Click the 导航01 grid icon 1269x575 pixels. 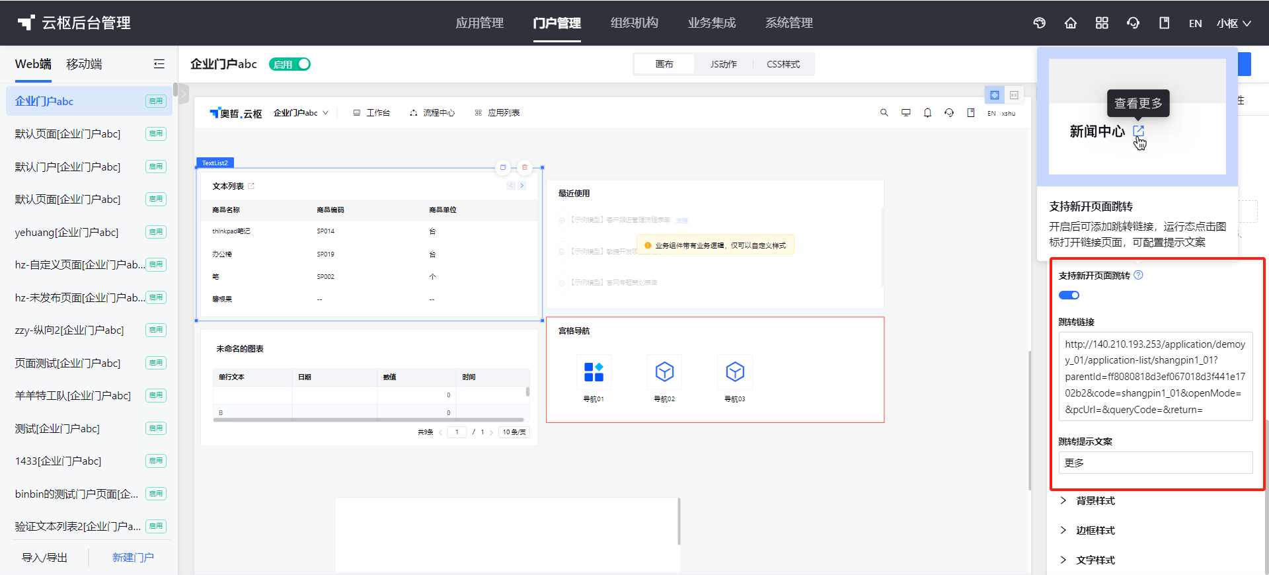594,372
